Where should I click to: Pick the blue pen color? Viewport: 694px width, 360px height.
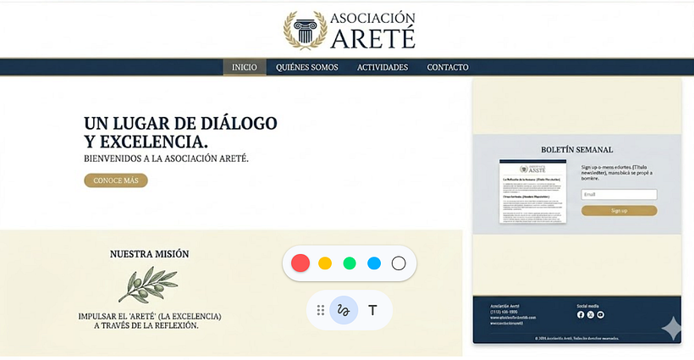(x=374, y=263)
